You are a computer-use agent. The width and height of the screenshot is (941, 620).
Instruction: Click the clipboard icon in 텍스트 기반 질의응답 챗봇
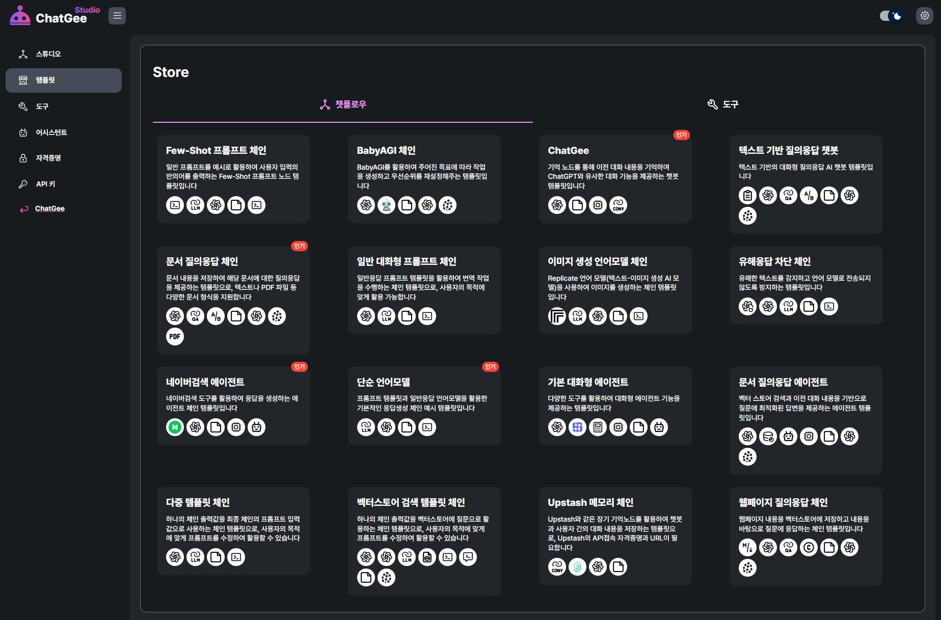coord(747,195)
